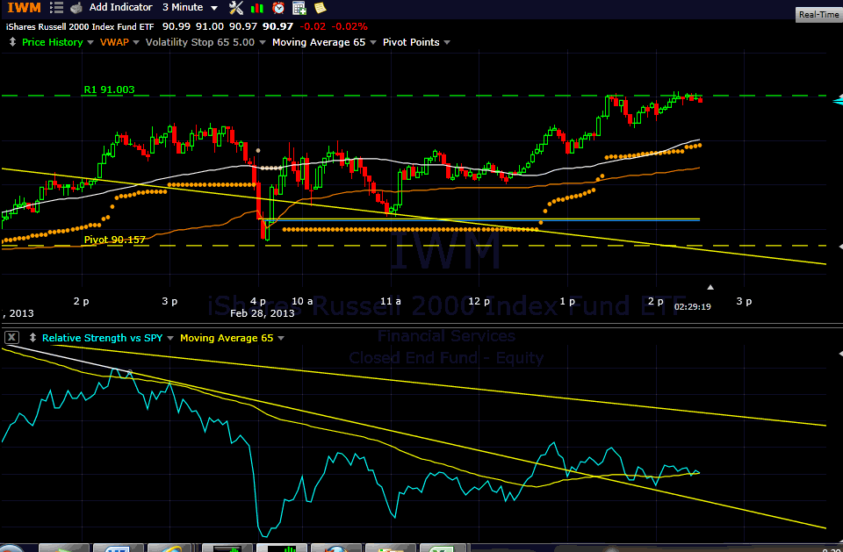Click the open price value 90.99

tap(176, 26)
